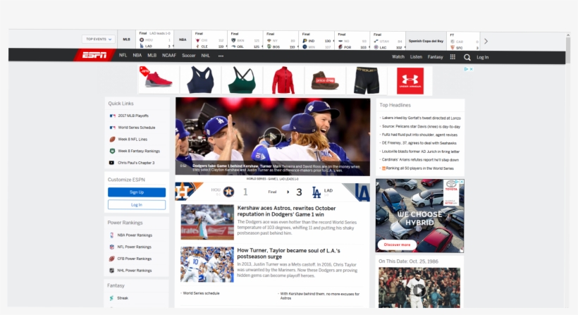Image resolution: width=578 pixels, height=315 pixels.
Task: Advance scoreboard with right arrow
Action: click(x=486, y=42)
